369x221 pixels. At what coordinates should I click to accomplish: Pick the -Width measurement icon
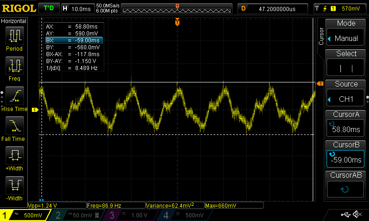click(x=14, y=188)
